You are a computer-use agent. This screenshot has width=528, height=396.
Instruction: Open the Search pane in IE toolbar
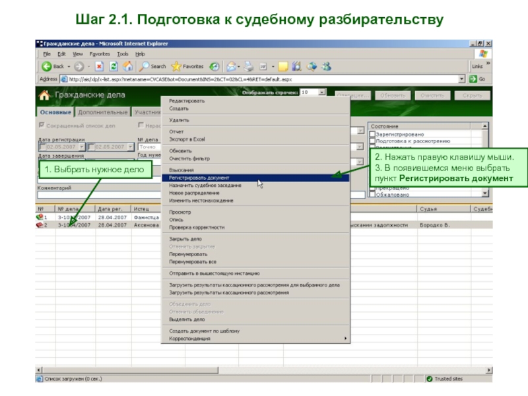click(x=153, y=67)
